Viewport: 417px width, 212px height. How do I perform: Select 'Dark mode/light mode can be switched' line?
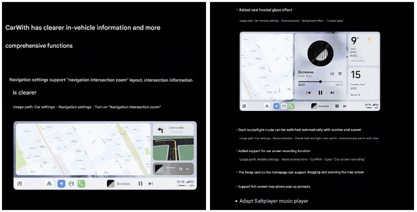[x=299, y=130]
